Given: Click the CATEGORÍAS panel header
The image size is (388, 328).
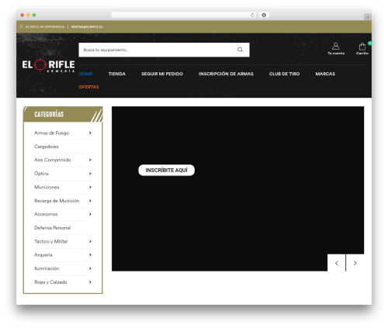Looking at the screenshot, I should coord(63,114).
